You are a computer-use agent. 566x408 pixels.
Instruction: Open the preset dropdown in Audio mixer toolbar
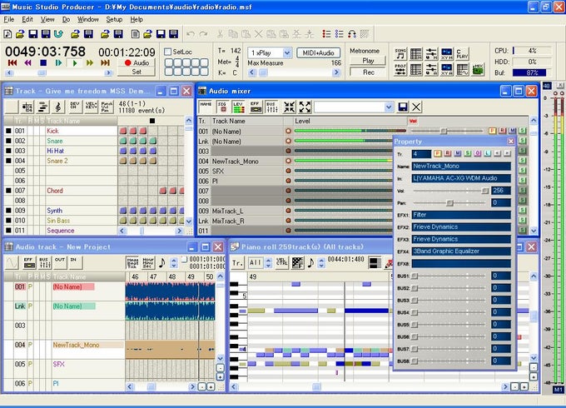389,107
